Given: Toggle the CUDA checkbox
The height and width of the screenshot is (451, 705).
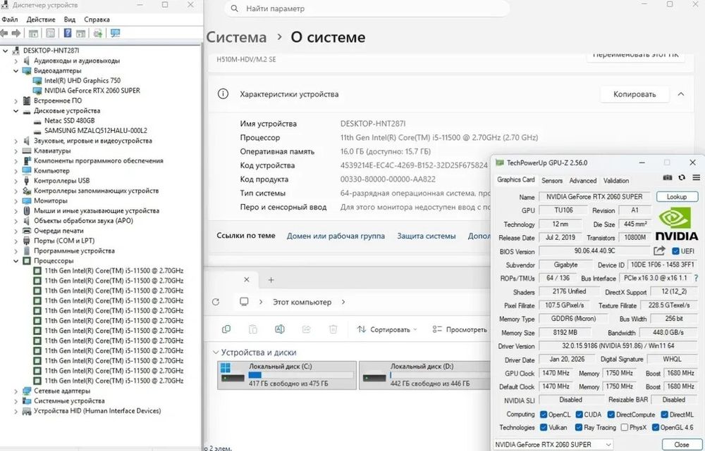Looking at the screenshot, I should (x=579, y=414).
